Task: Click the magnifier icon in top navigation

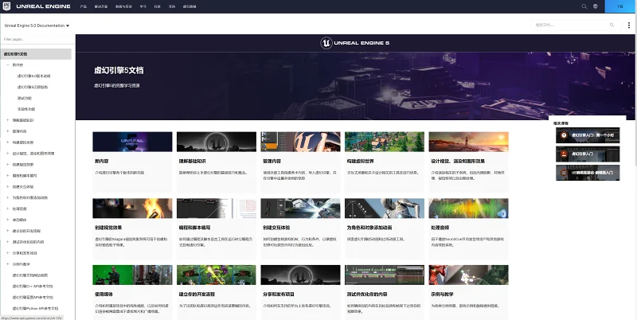Action: click(584, 6)
